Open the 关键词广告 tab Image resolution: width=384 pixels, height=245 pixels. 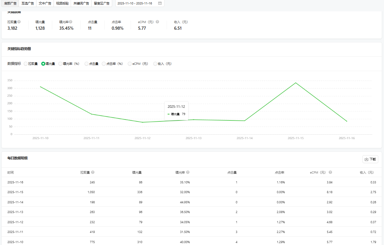(81, 3)
